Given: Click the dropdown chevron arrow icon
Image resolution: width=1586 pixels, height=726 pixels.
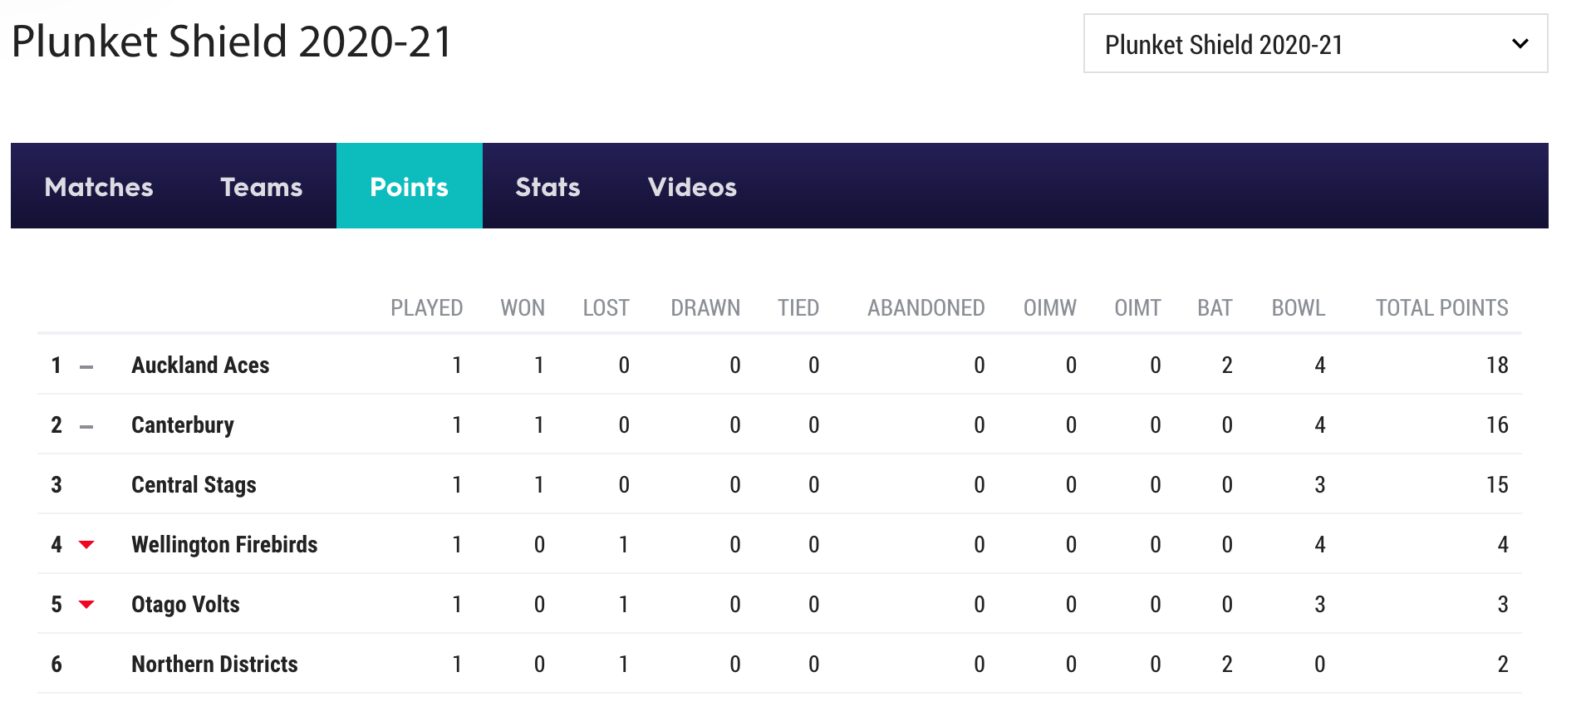Looking at the screenshot, I should click(x=1520, y=44).
